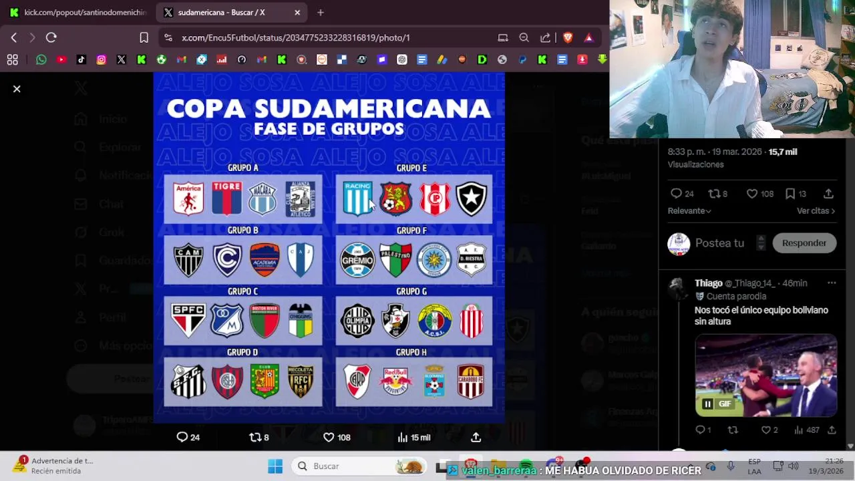The image size is (855, 481).
Task: Share the photo via the bottom share icon
Action: click(476, 438)
